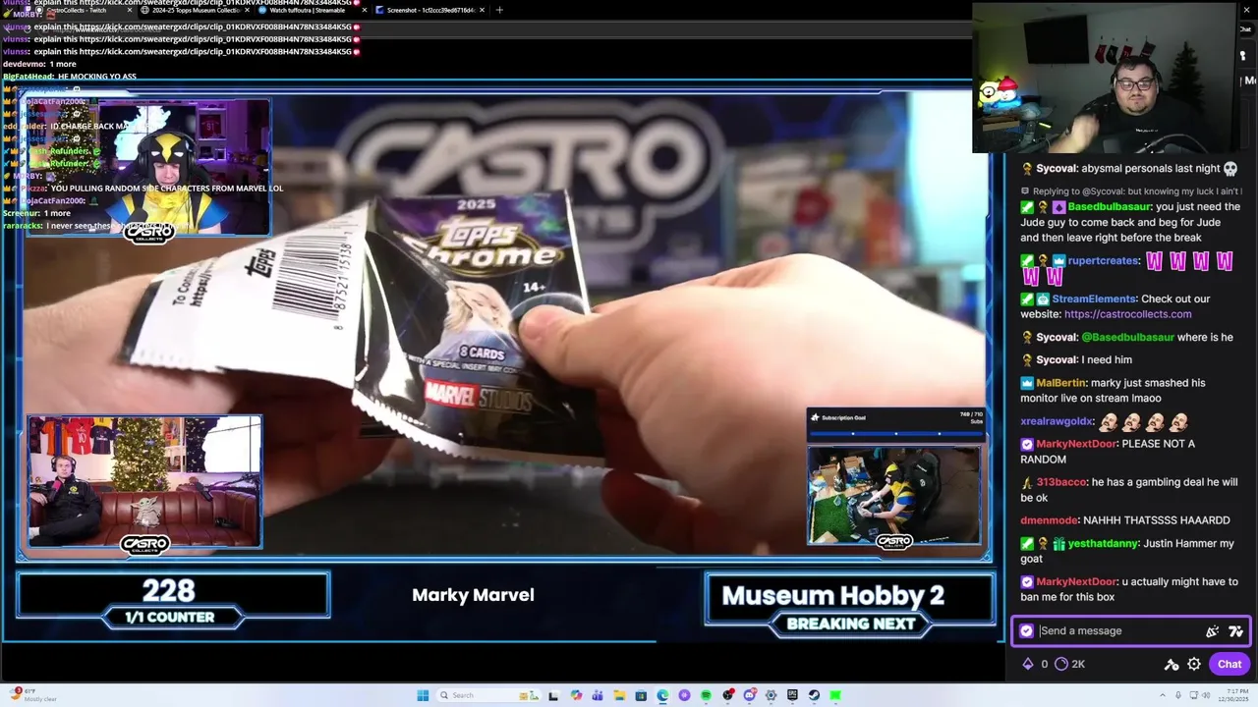Click the Sycoval username on abysmal personals message
The image size is (1258, 707).
coord(1057,169)
